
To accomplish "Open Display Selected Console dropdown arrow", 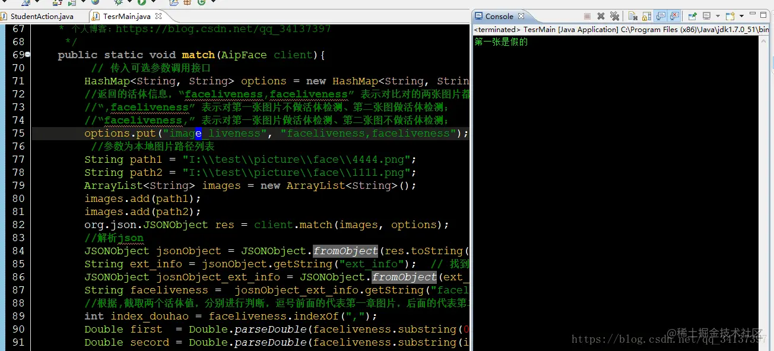I will pos(718,16).
